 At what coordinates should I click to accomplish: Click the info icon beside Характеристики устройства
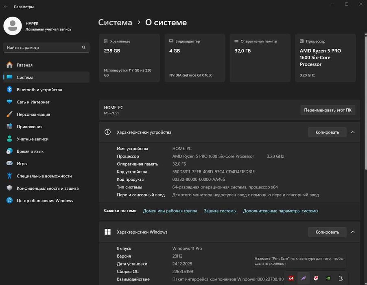(107, 132)
